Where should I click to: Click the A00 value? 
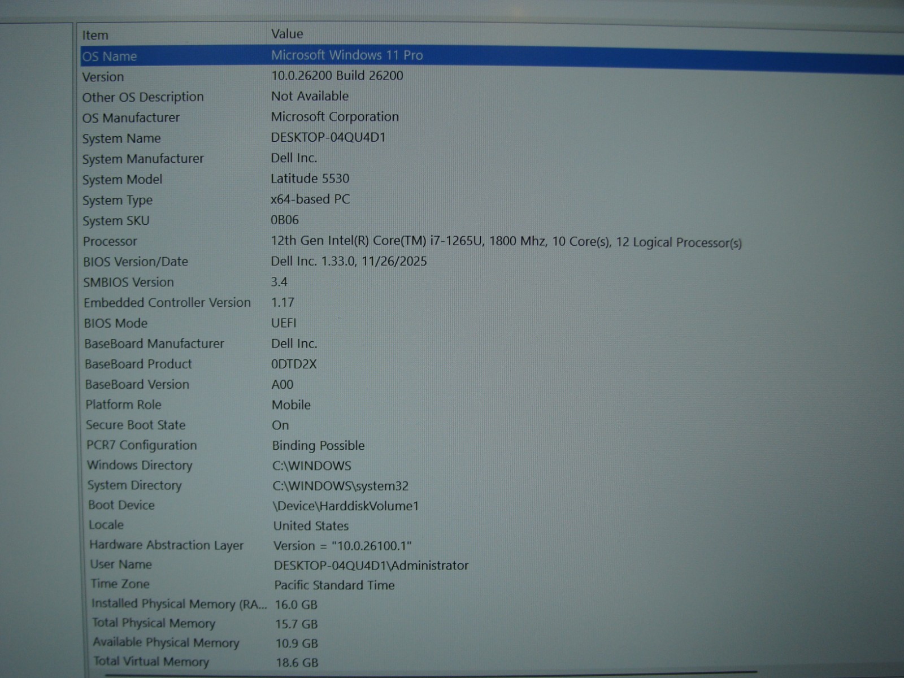tap(282, 384)
